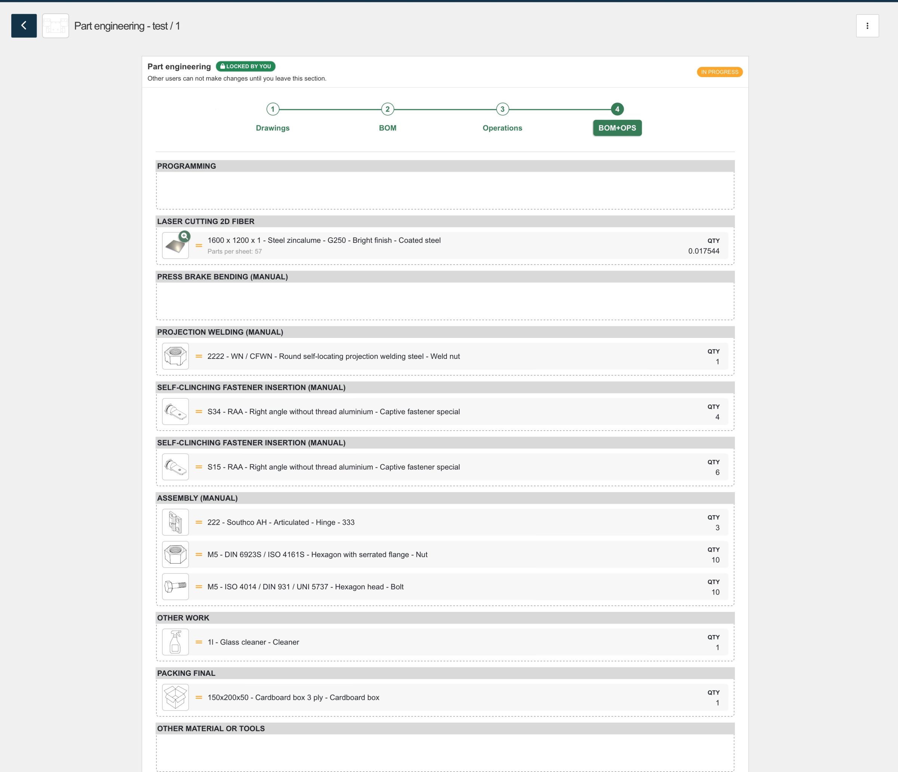Click the glass cleaner bottle icon
This screenshot has width=898, height=772.
pos(175,642)
